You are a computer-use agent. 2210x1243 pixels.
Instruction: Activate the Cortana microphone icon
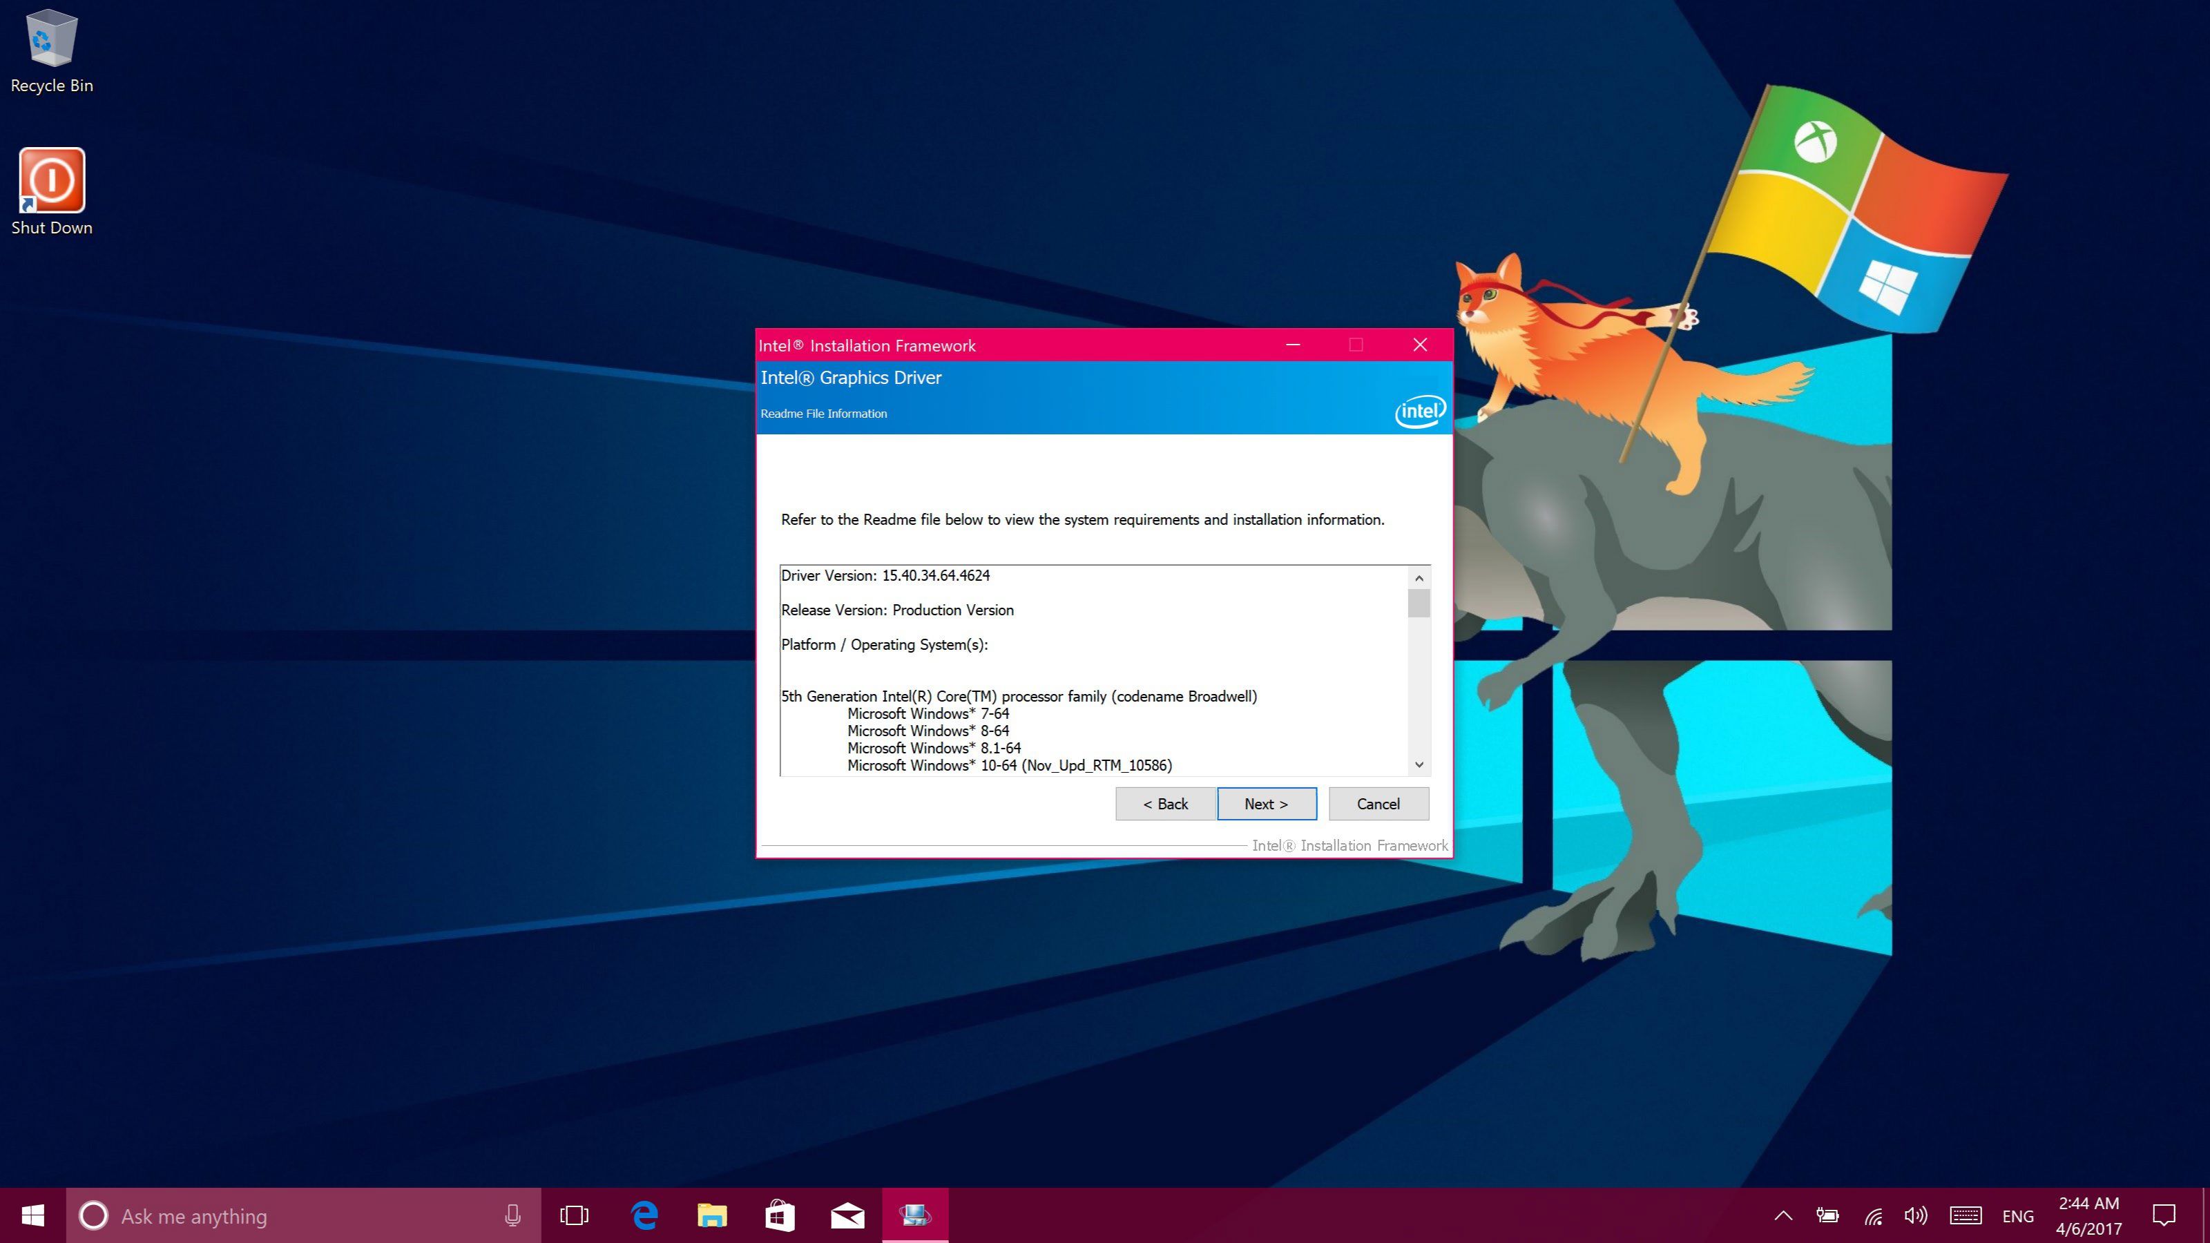(513, 1215)
